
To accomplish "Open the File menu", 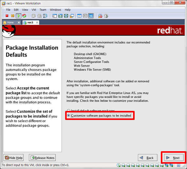I will click(x=8, y=10).
